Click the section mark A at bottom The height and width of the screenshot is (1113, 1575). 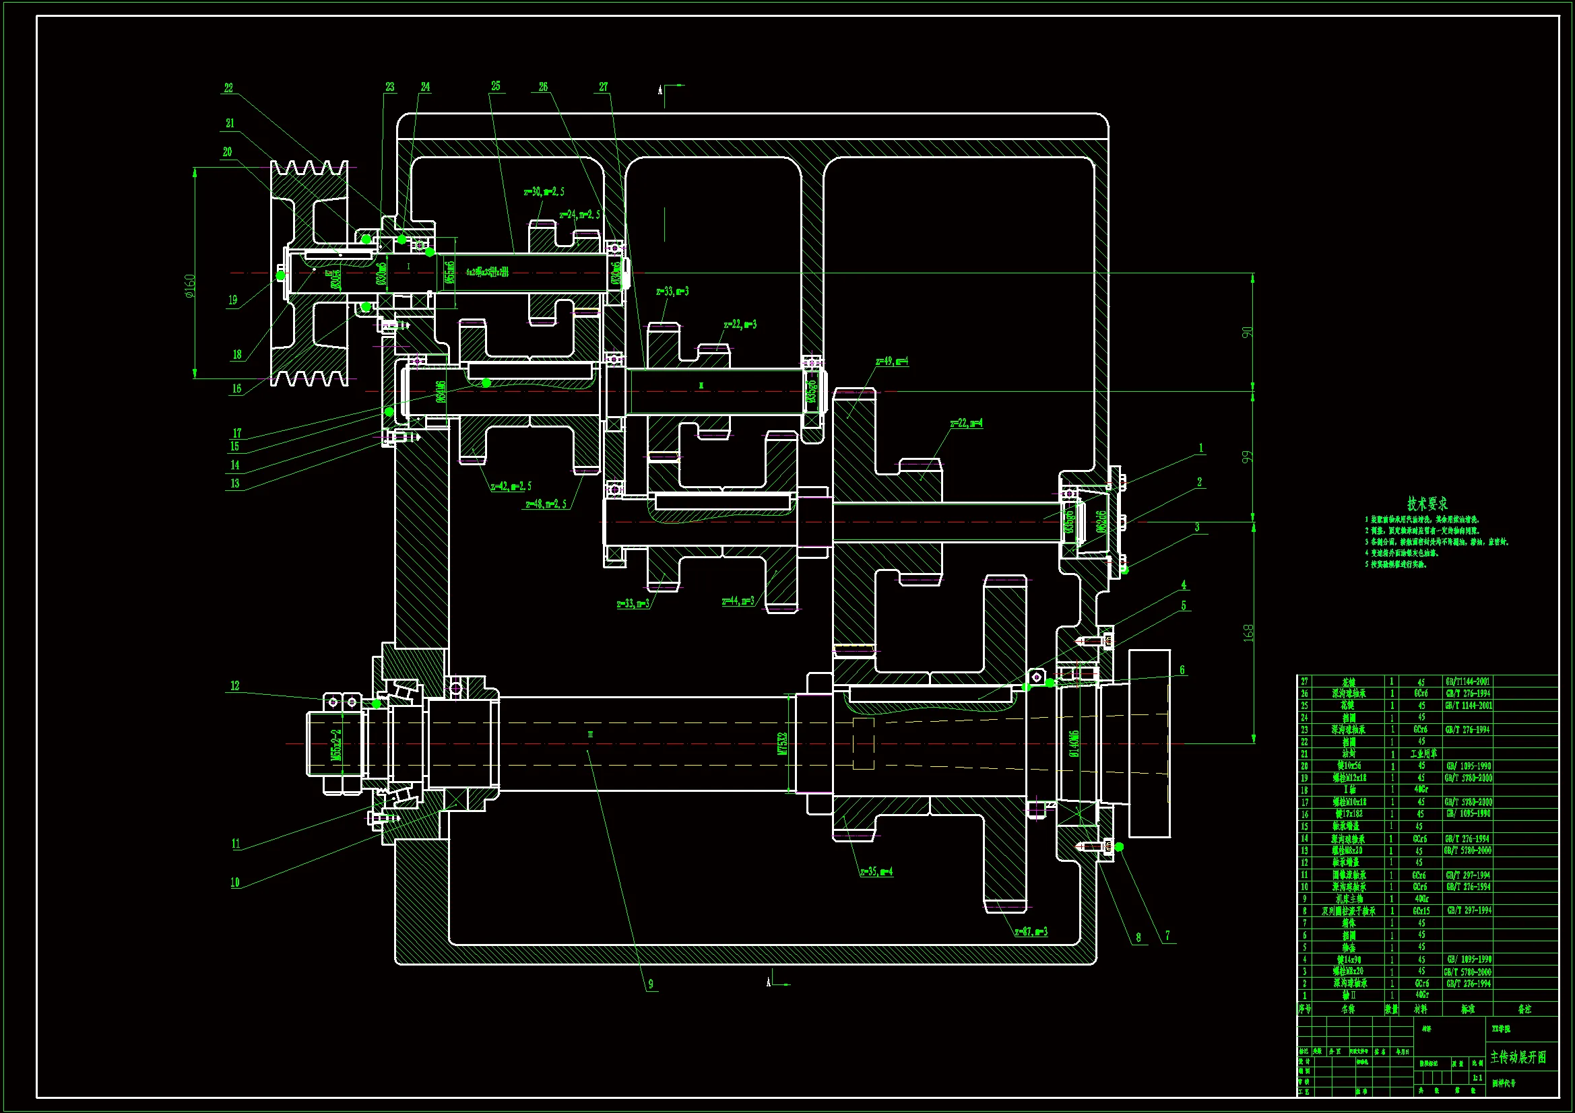pos(768,982)
